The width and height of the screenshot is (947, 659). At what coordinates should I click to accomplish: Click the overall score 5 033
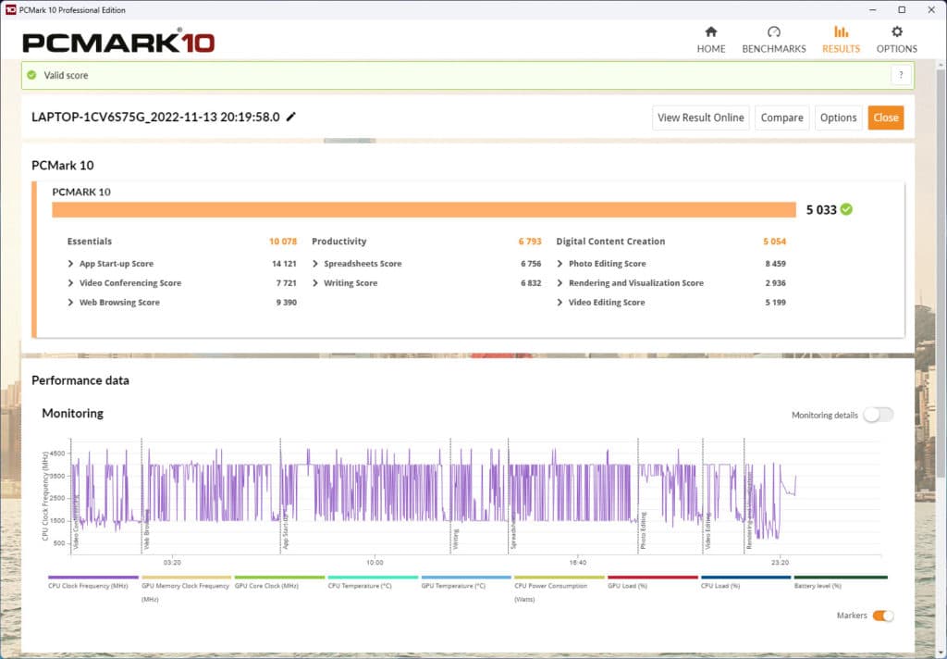pyautogui.click(x=821, y=210)
